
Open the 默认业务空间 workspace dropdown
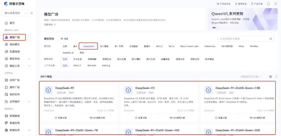click(x=15, y=13)
